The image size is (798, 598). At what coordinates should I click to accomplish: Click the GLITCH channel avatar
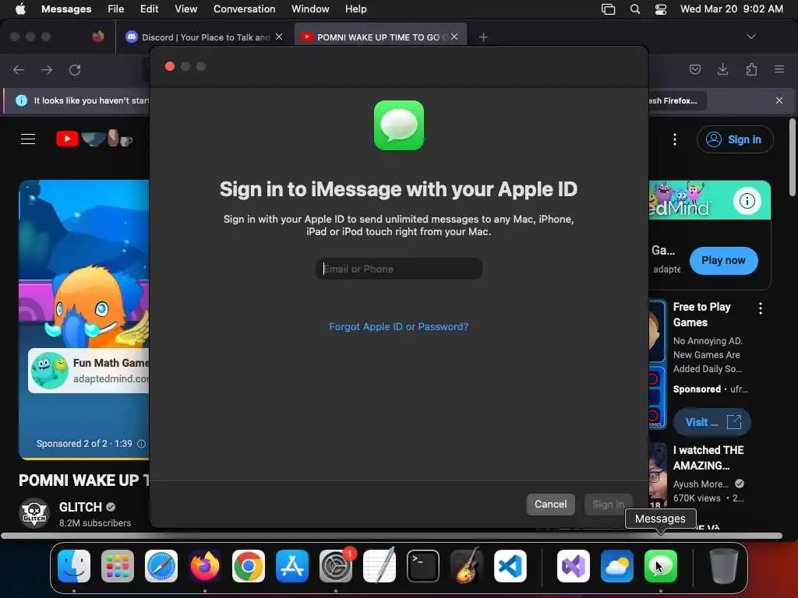coord(34,513)
